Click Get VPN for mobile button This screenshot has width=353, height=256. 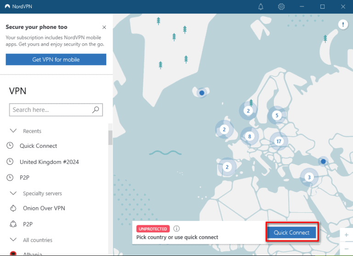(x=56, y=59)
